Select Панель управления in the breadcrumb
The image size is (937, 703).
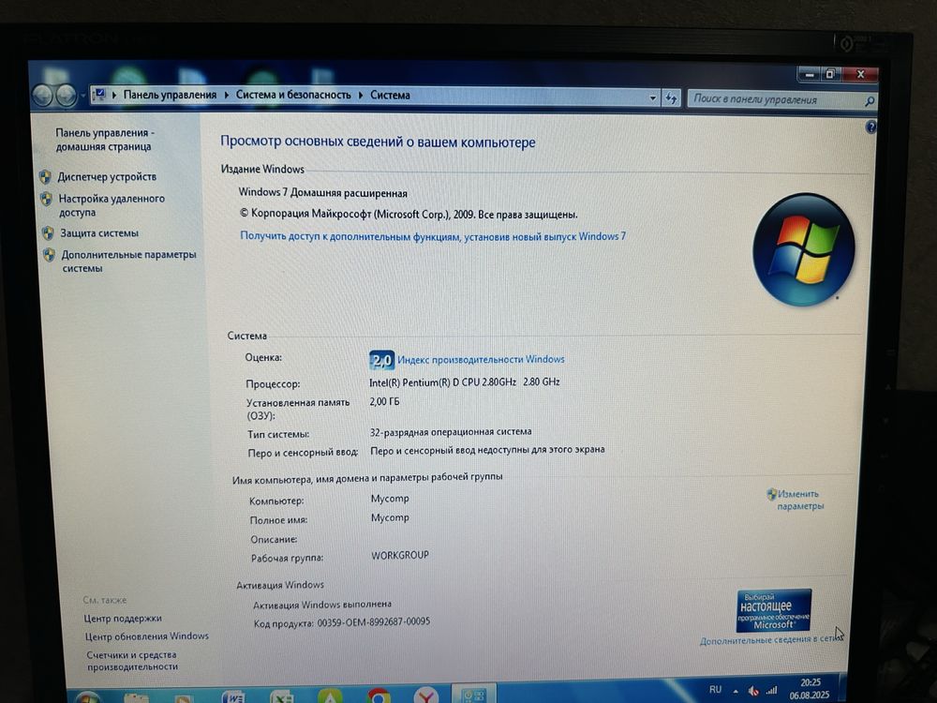pos(170,95)
